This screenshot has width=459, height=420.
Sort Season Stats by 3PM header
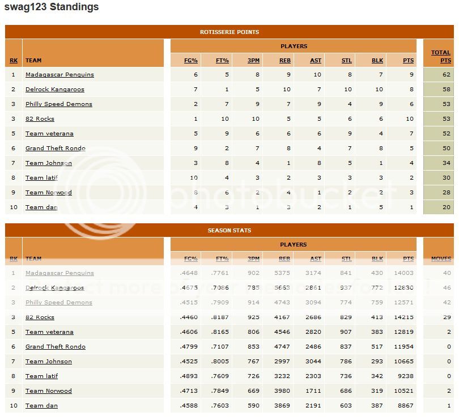pos(253,258)
